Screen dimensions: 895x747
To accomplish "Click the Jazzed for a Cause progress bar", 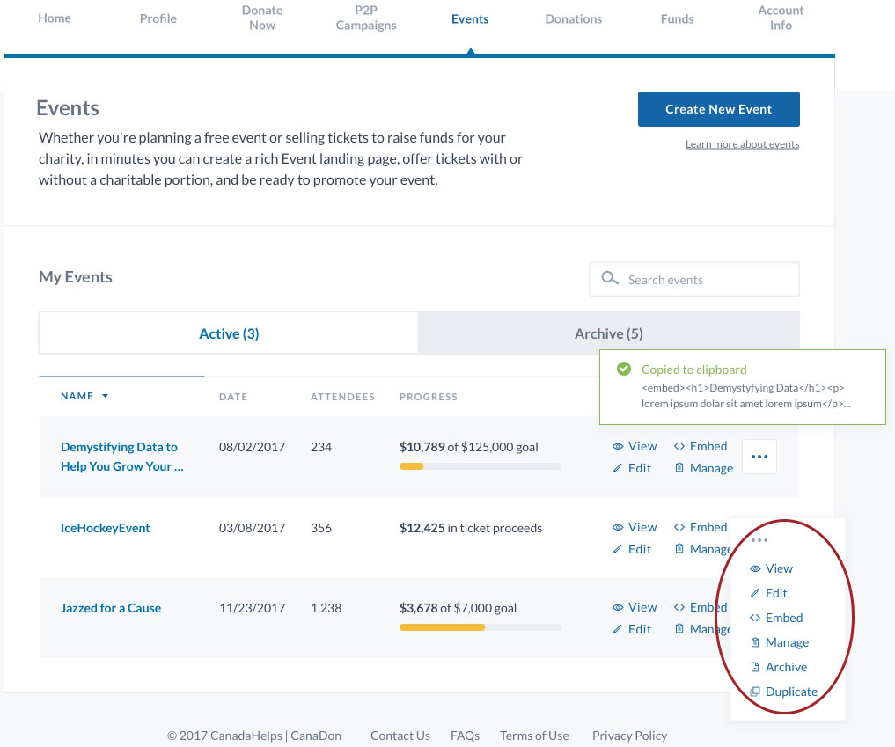I will [x=480, y=627].
